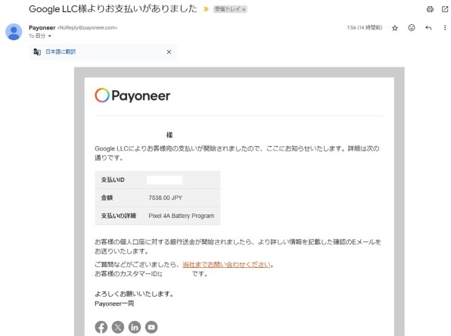Dismiss the translation banner
The width and height of the screenshot is (451, 336).
[169, 51]
